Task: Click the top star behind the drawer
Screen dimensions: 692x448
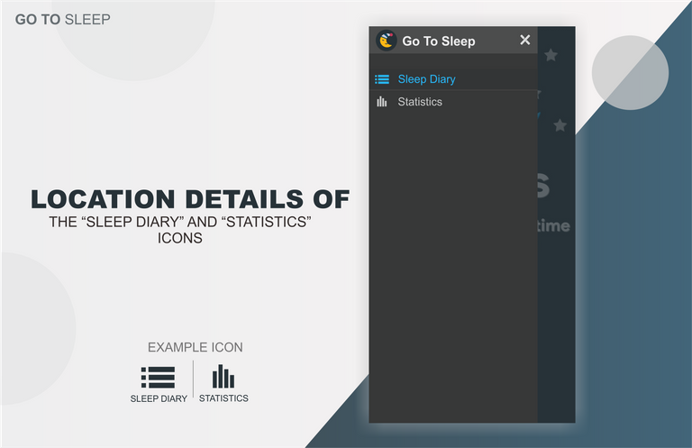Action: (x=551, y=55)
